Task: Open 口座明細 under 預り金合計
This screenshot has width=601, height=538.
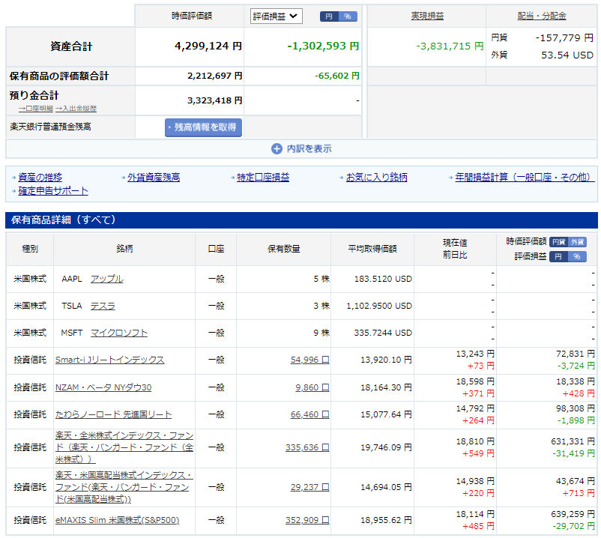Action: (35, 109)
